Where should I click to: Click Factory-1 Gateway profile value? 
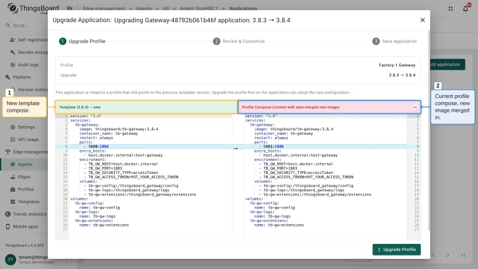[x=397, y=65]
